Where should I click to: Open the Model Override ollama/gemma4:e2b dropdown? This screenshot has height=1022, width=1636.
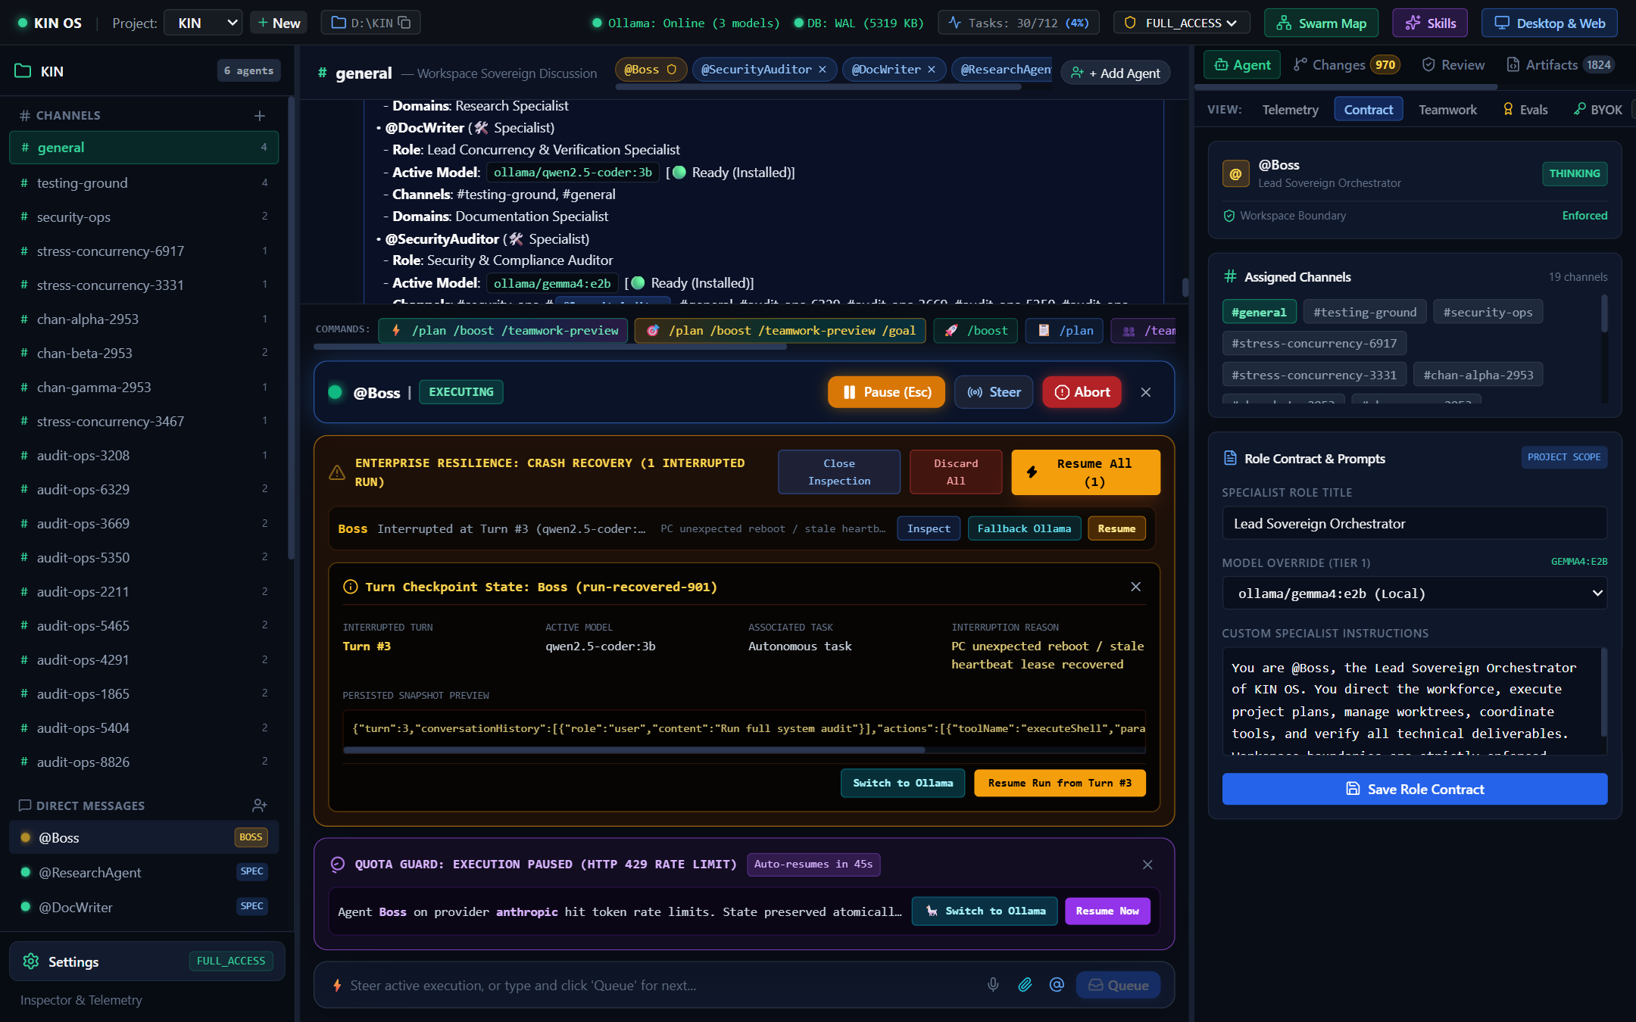(x=1414, y=594)
